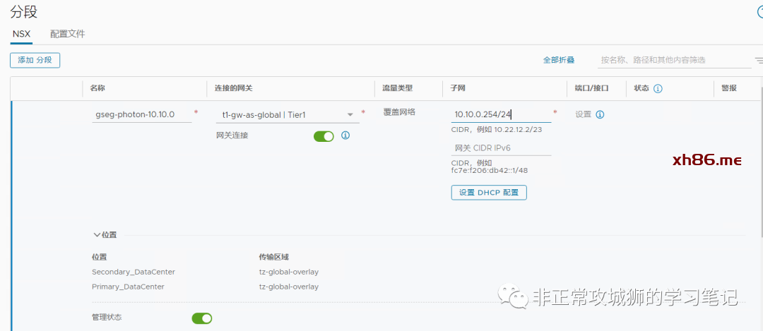Toggle the 网关连接 switch

tap(324, 136)
